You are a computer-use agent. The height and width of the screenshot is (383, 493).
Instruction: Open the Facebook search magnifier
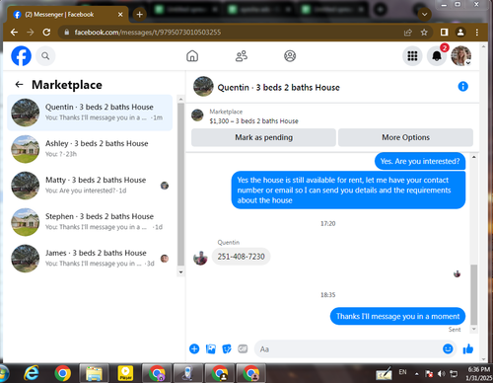(x=45, y=56)
